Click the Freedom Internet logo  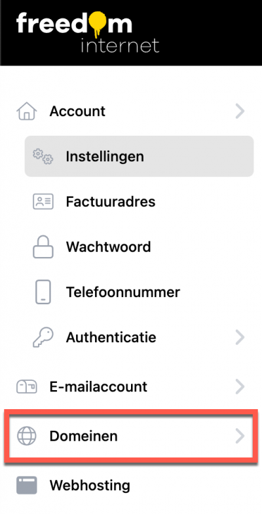click(x=88, y=31)
